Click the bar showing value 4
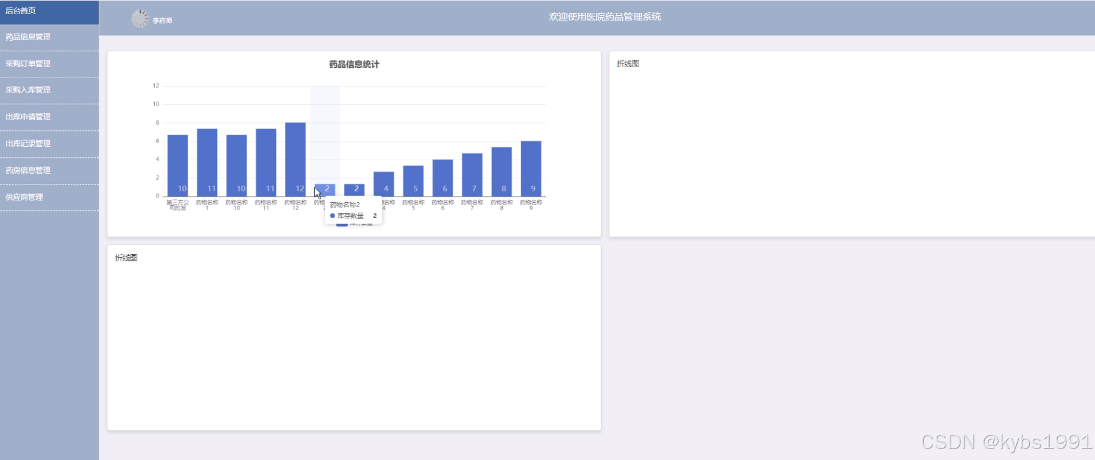 pyautogui.click(x=384, y=184)
